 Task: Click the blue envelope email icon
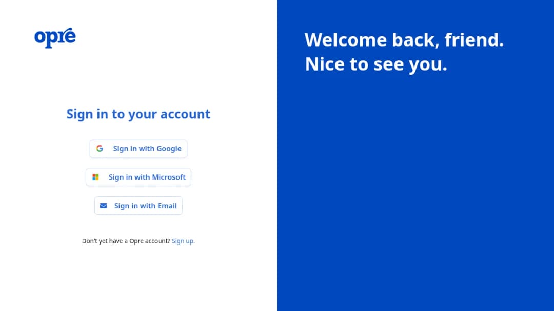tap(103, 206)
